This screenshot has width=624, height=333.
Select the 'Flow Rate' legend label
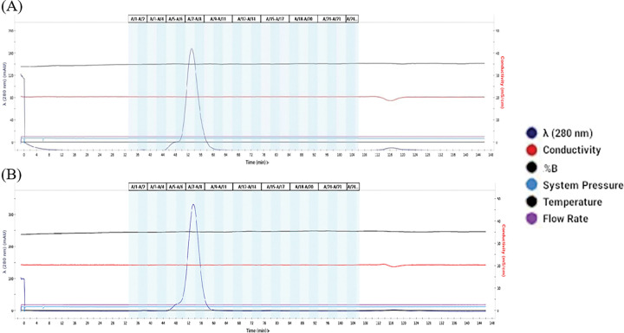click(x=565, y=219)
